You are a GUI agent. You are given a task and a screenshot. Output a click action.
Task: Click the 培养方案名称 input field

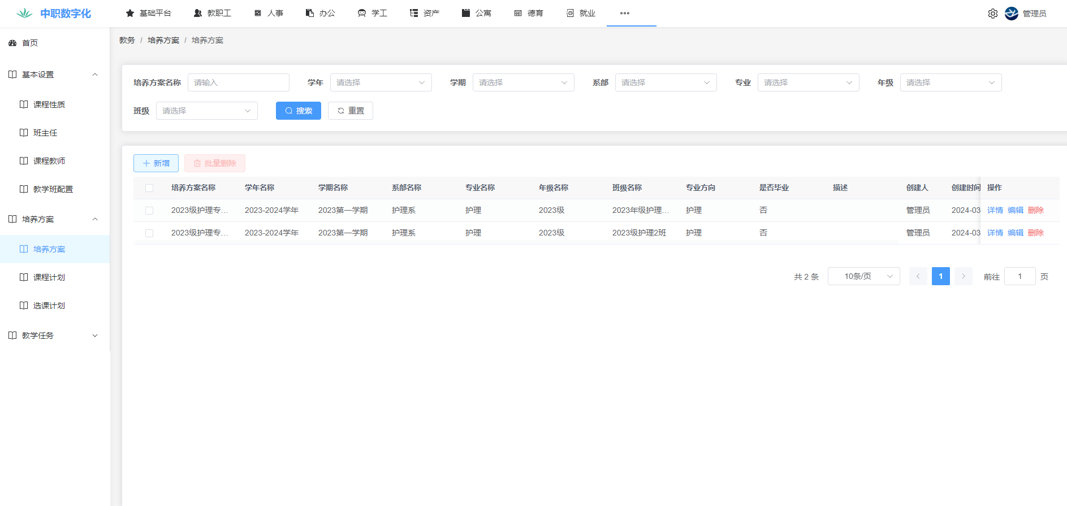pyautogui.click(x=238, y=82)
